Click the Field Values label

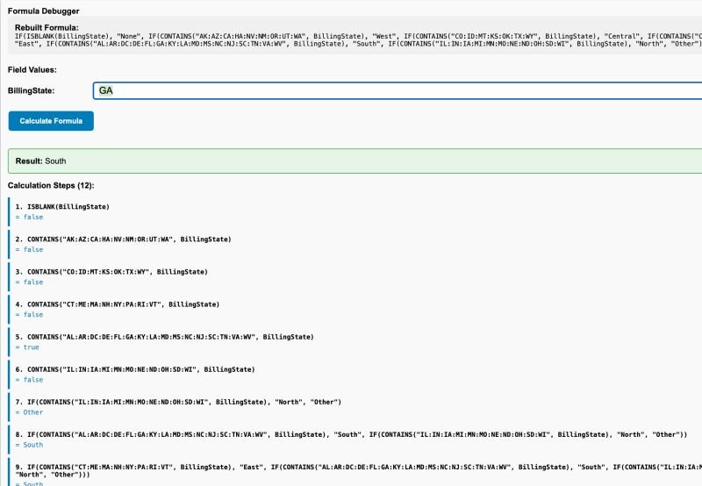tap(32, 70)
